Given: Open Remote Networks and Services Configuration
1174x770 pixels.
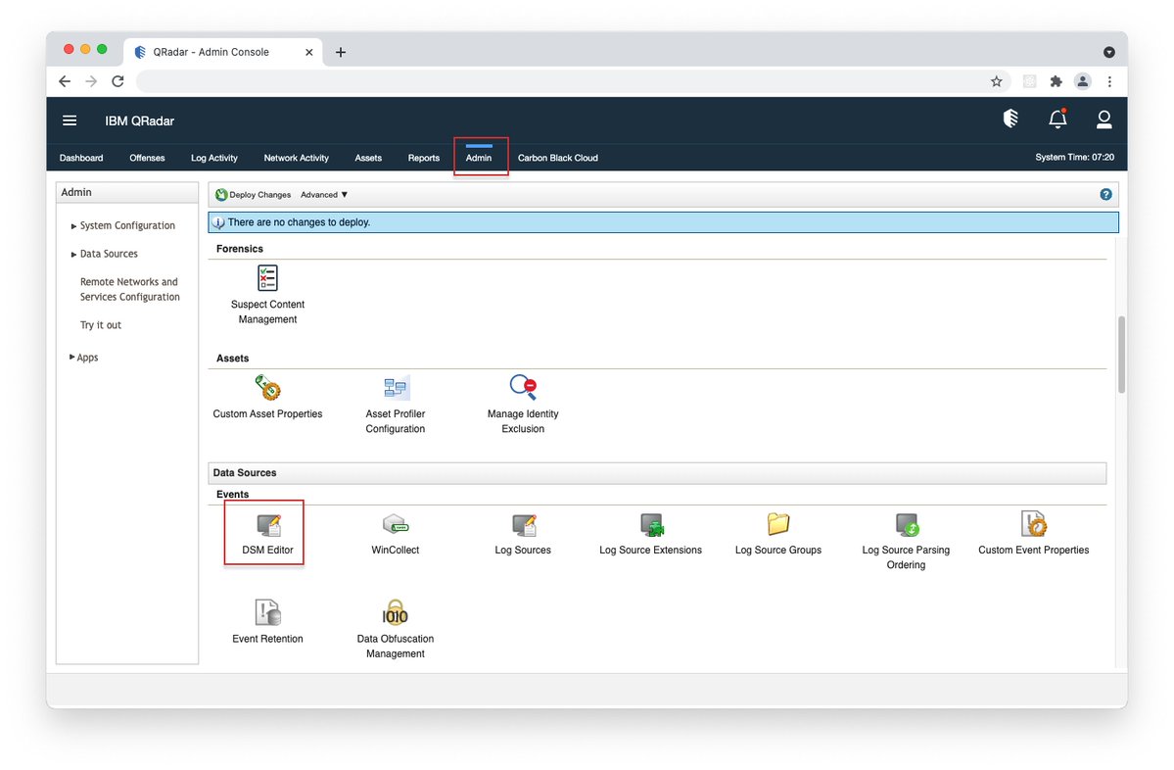Looking at the screenshot, I should [129, 289].
